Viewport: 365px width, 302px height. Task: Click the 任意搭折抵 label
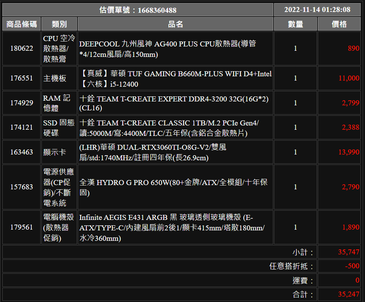[x=291, y=267]
